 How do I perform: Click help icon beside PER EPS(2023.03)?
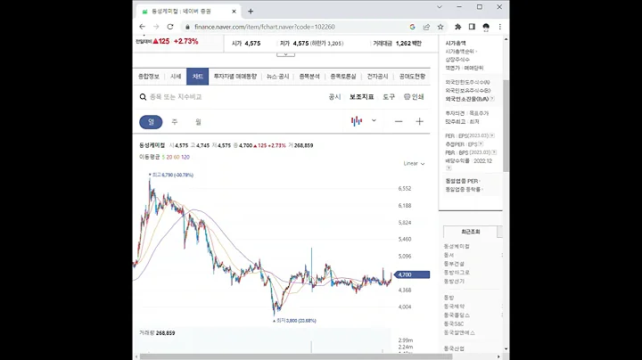pos(492,135)
